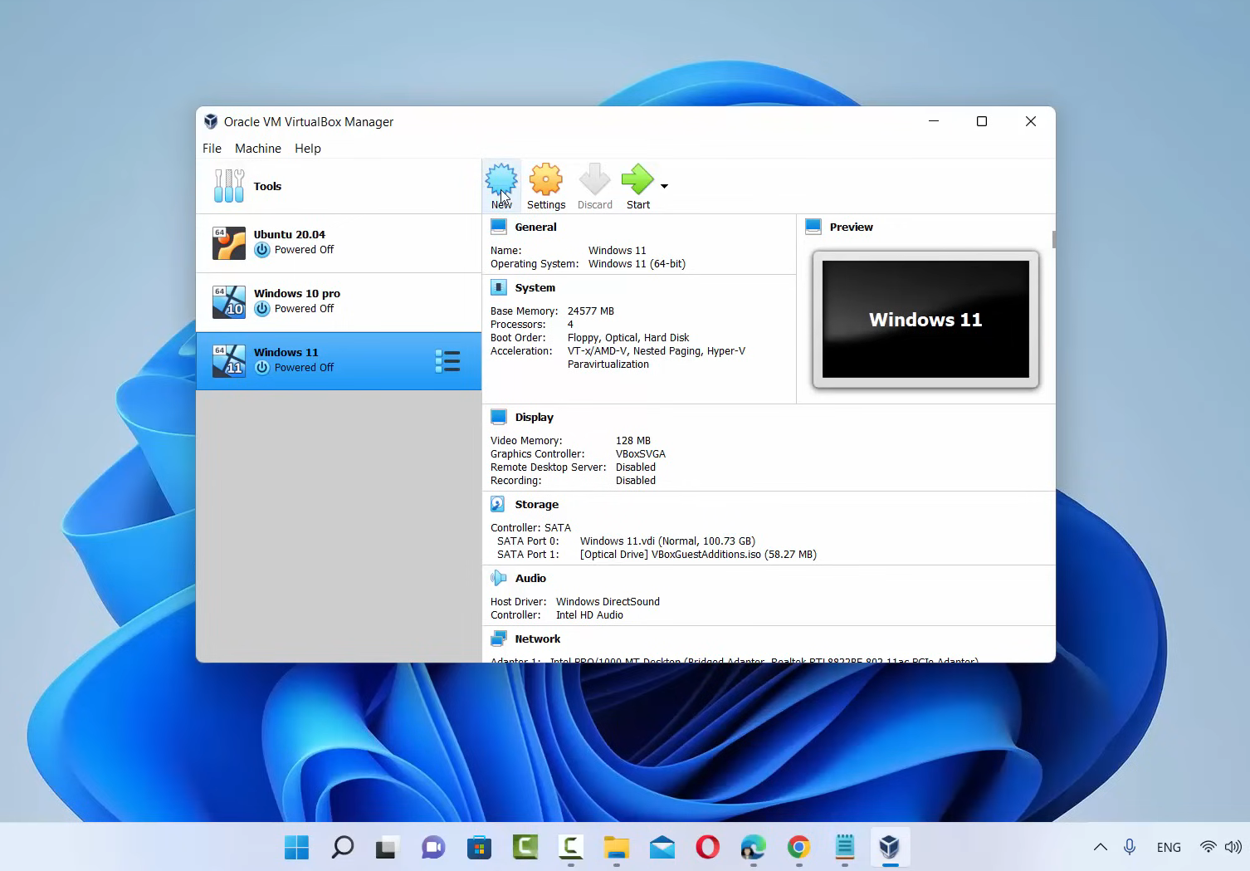Click the Display section header icon
The image size is (1250, 871).
click(499, 417)
